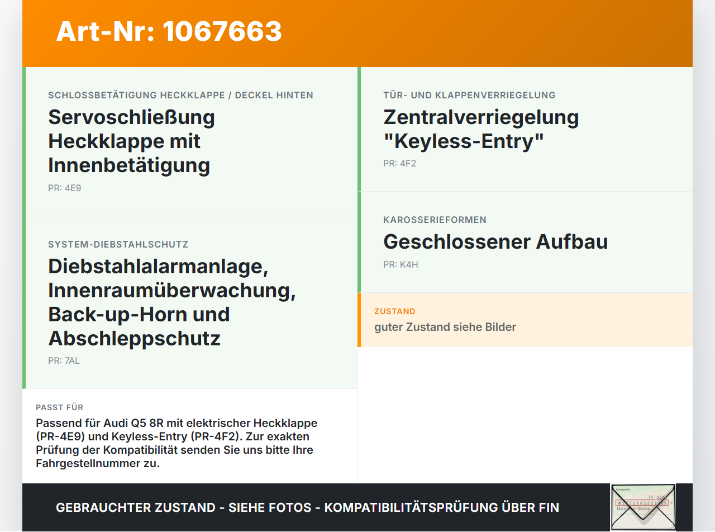Viewport: 715px width, 532px height.
Task: Click the envelope icon to send FIN
Action: point(643,507)
